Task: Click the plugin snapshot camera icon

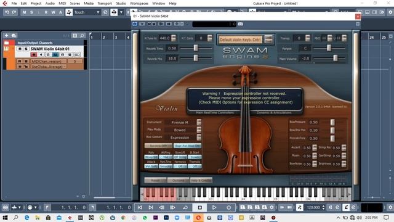Action: (x=241, y=24)
